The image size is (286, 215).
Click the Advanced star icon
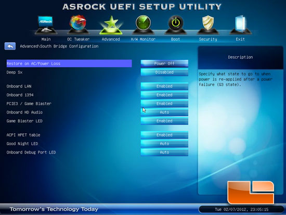(x=111, y=25)
